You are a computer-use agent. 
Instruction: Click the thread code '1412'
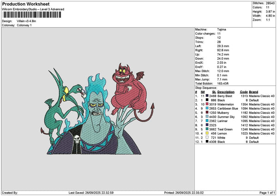point(244,125)
